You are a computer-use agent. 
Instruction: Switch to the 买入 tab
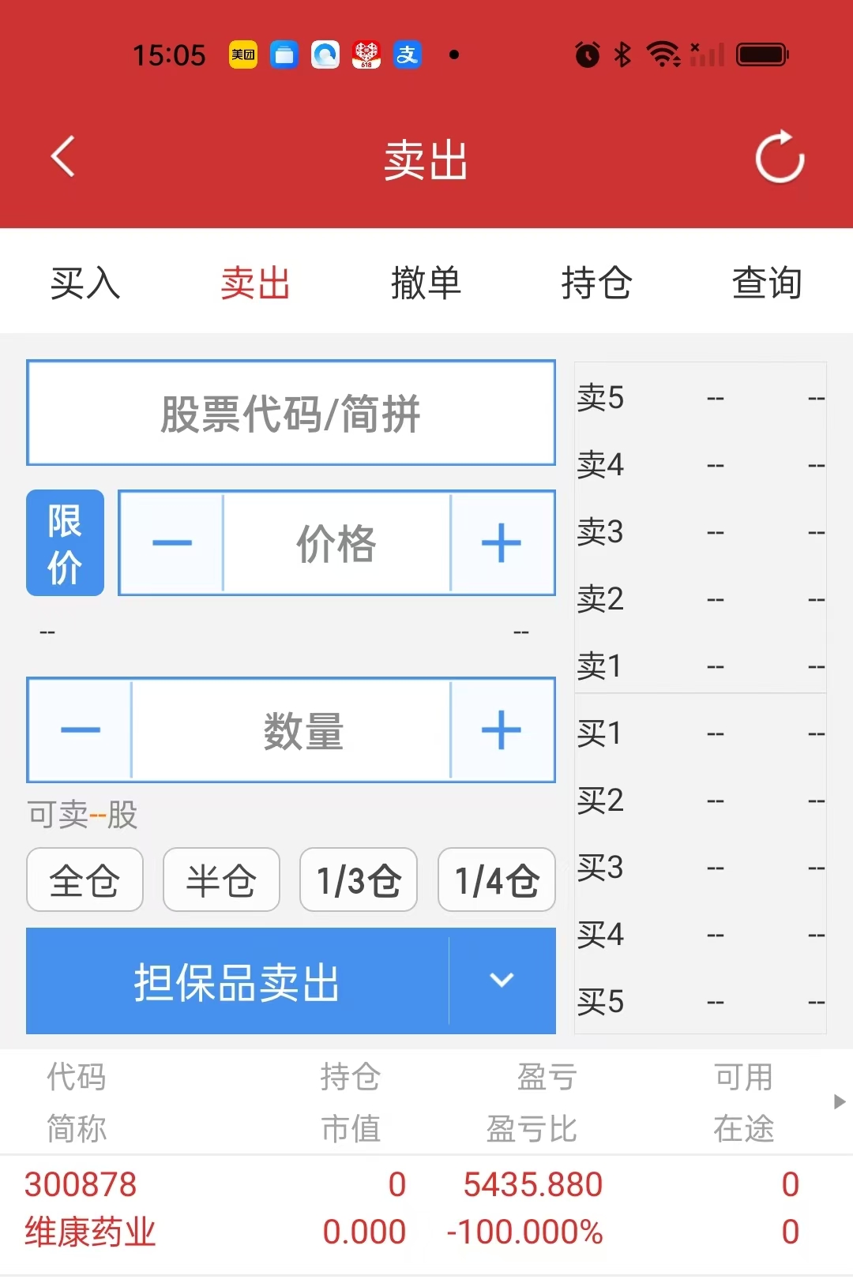tap(85, 282)
